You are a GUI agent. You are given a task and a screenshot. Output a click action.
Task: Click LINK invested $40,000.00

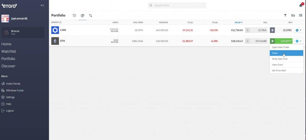162,30
